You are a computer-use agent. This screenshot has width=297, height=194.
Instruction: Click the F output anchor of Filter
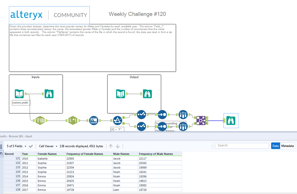[123, 123]
